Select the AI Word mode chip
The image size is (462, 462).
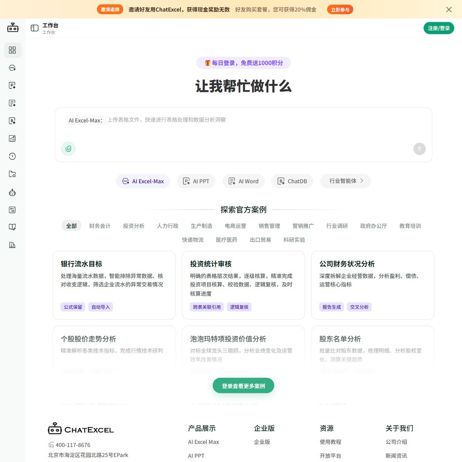click(243, 181)
